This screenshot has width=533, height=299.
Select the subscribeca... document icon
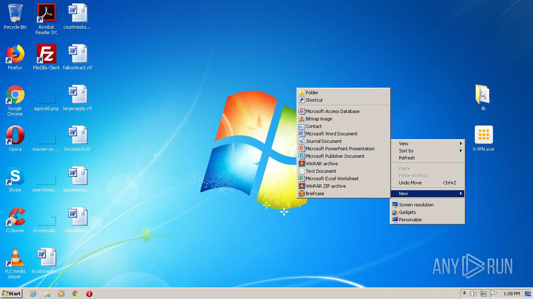point(77,220)
